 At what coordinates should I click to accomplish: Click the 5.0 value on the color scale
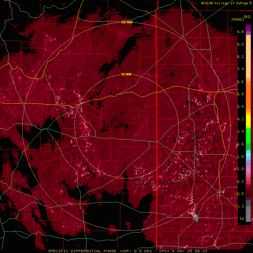240,107
